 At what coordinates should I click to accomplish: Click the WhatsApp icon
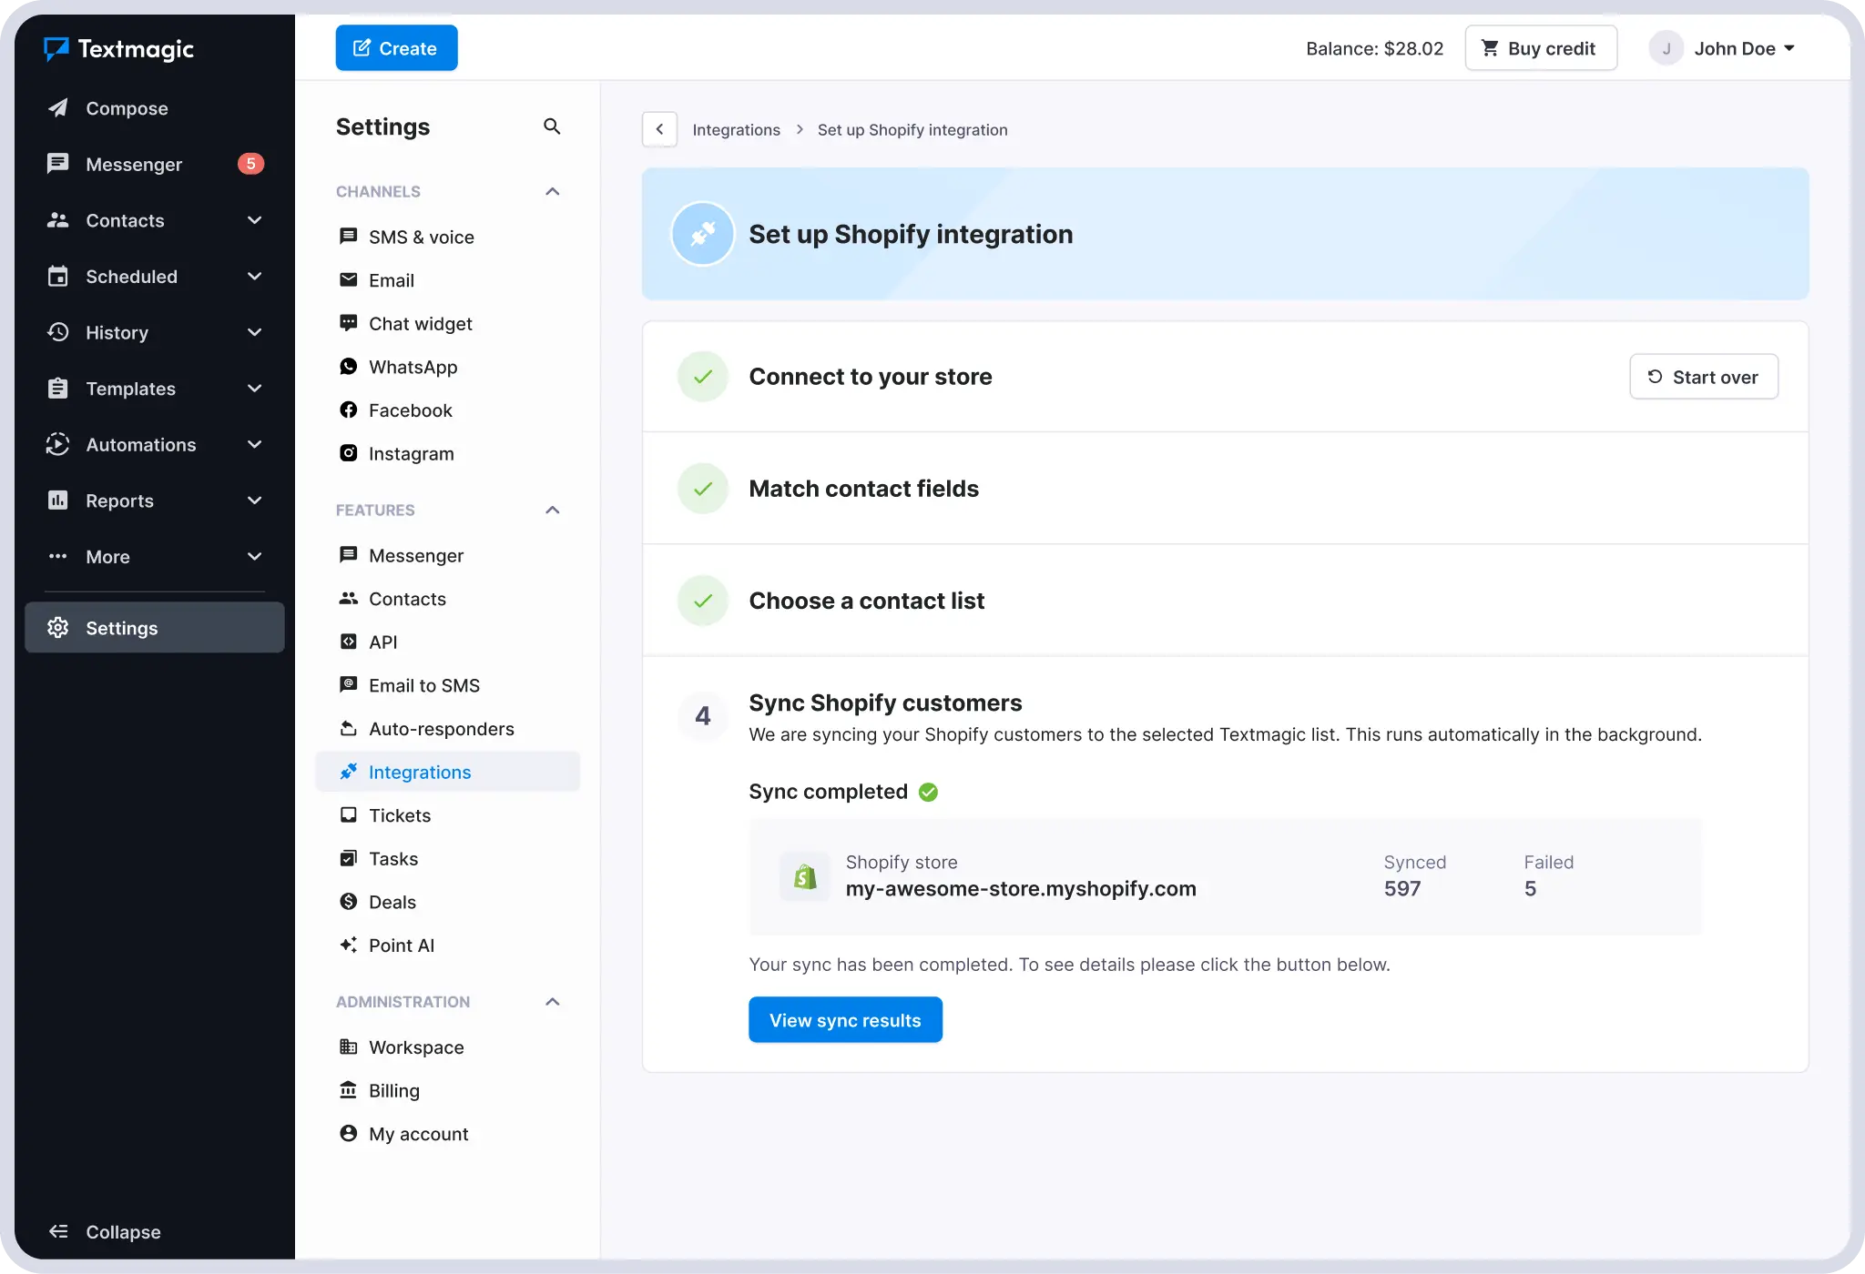point(348,367)
